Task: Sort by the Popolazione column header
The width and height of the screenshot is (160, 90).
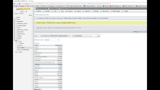Action: [58, 45]
